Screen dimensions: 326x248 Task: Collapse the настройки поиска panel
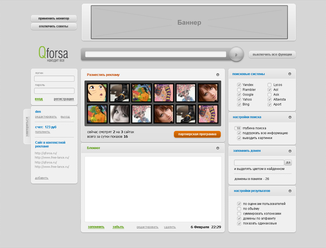pos(290,117)
